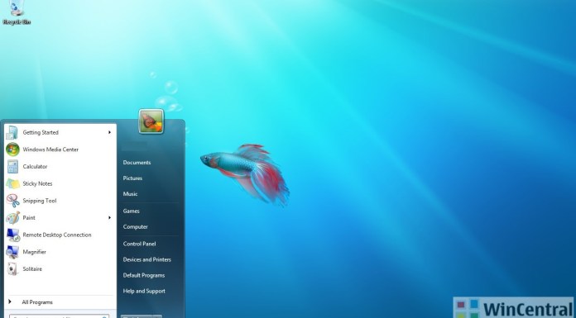Image resolution: width=576 pixels, height=318 pixels.
Task: Open Games folder
Action: pyautogui.click(x=131, y=211)
